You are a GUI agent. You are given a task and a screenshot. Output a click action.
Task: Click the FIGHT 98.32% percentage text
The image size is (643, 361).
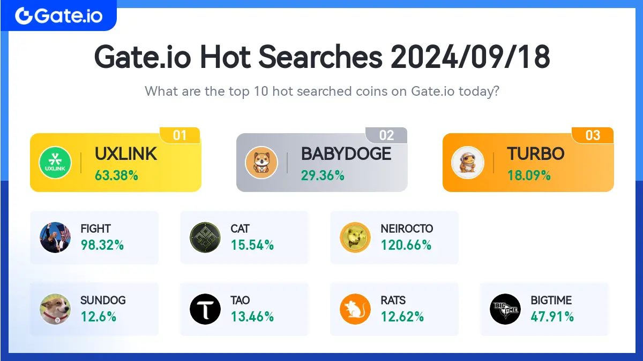tap(102, 245)
